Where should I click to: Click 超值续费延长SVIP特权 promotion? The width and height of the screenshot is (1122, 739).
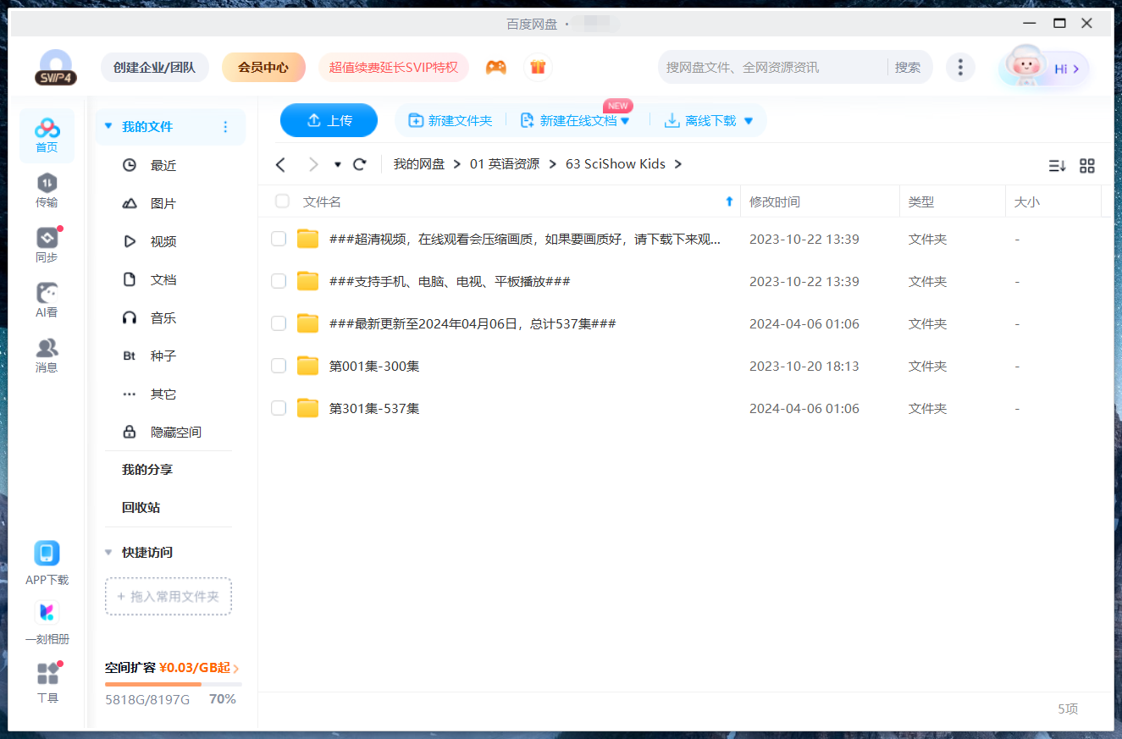point(394,67)
